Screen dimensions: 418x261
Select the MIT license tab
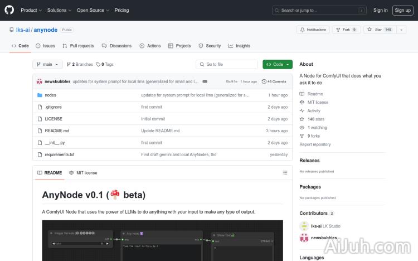click(83, 173)
